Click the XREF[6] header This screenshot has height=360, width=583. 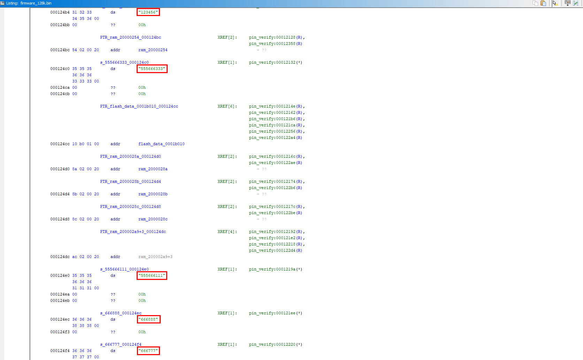pyautogui.click(x=227, y=107)
